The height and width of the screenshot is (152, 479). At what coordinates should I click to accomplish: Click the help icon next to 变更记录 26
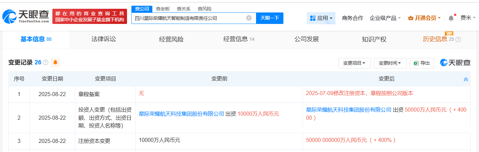click(x=46, y=63)
